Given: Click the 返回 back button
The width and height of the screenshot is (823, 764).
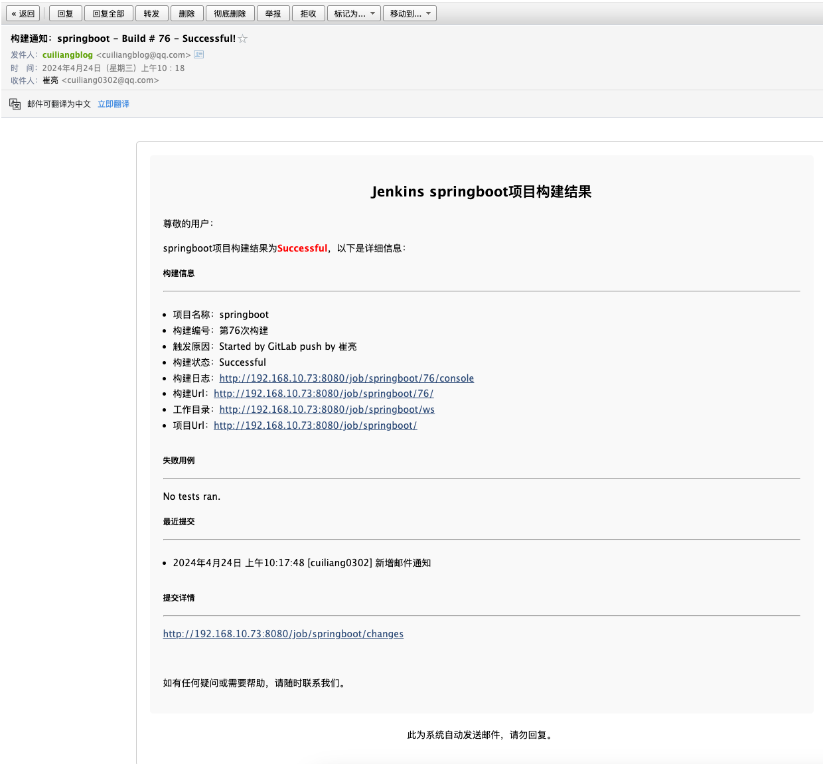Looking at the screenshot, I should (23, 13).
